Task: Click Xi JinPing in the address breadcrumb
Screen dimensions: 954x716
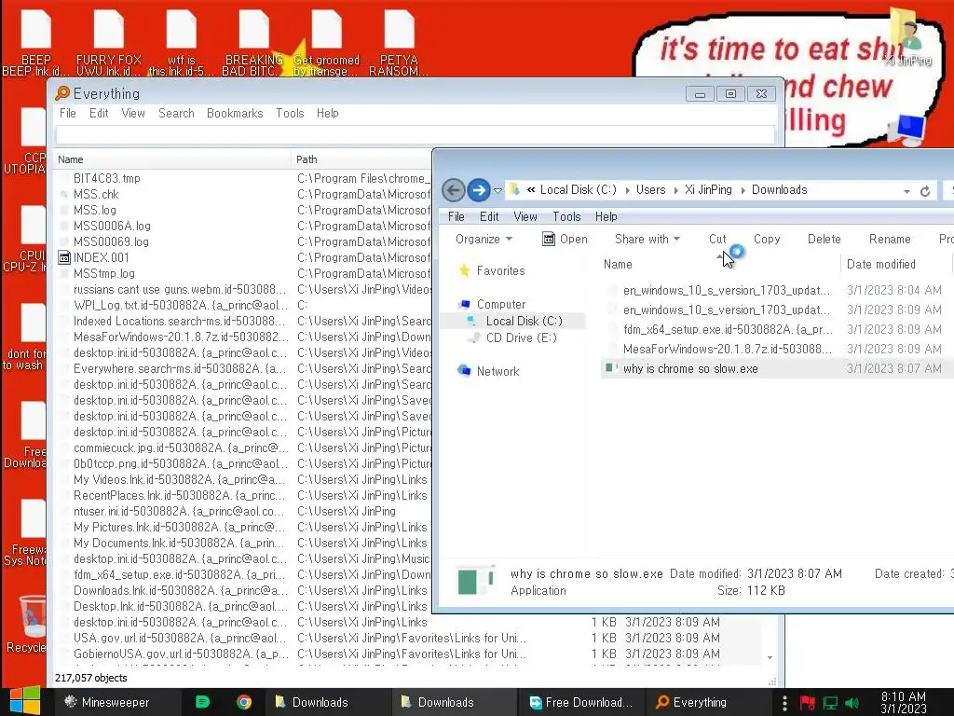Action: (708, 190)
